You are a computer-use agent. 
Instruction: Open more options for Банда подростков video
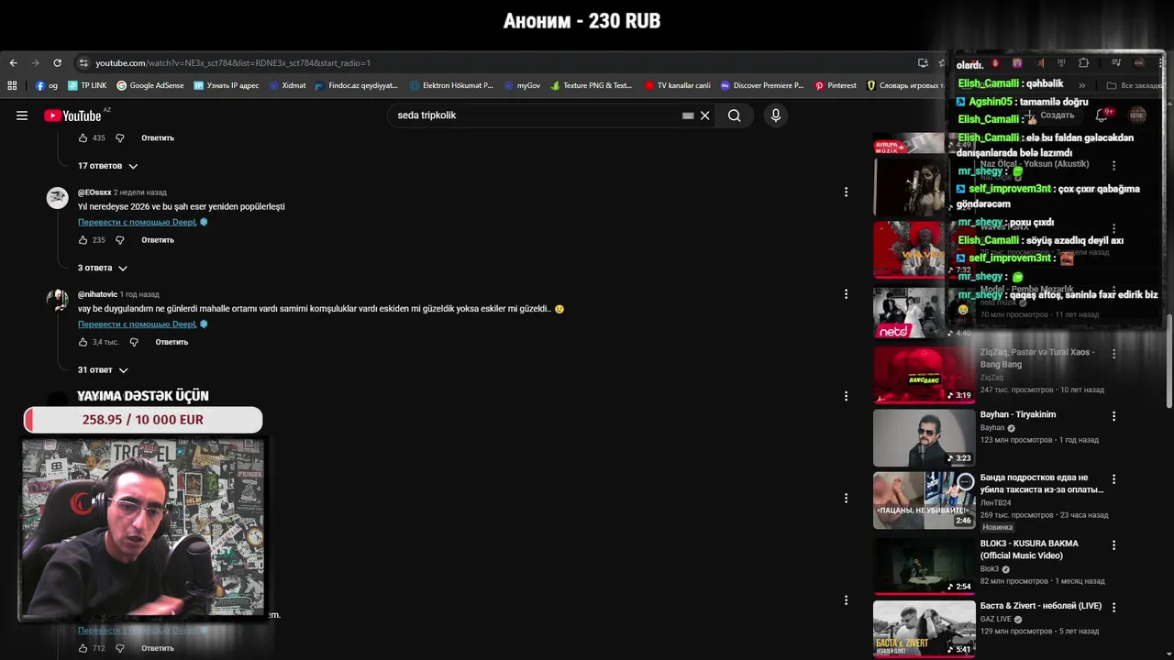click(x=1114, y=478)
